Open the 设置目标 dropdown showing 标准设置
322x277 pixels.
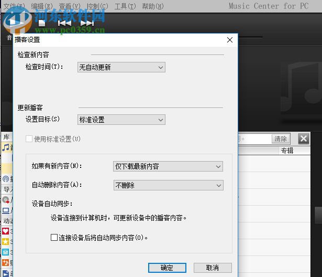(x=121, y=120)
